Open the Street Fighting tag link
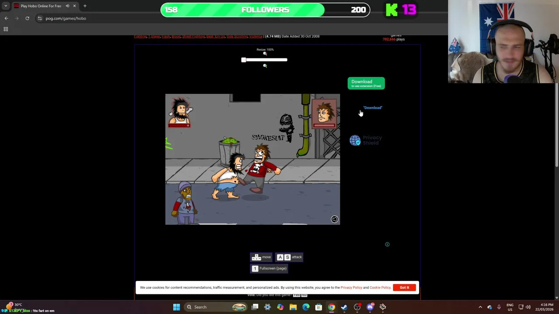559x314 pixels. coord(193,37)
